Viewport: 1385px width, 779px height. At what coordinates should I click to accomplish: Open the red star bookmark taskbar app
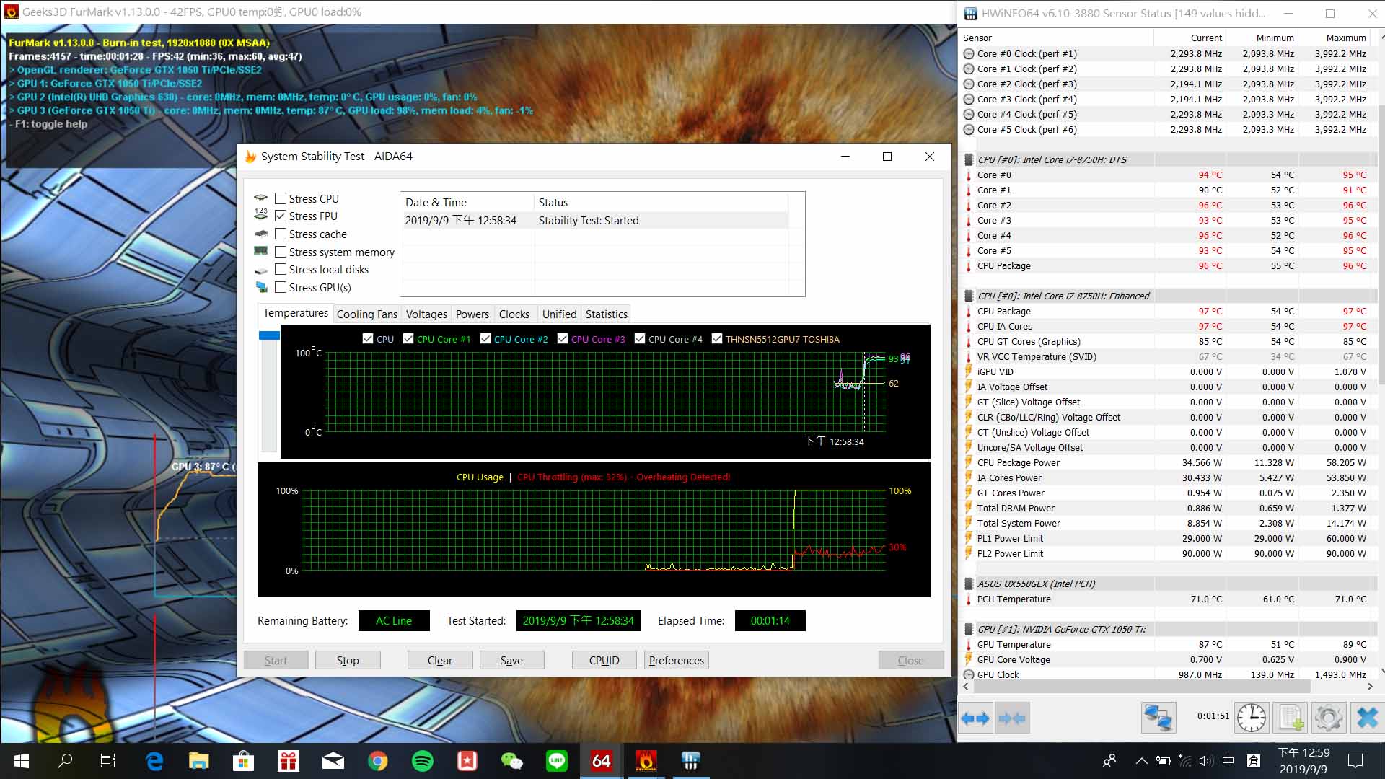tap(467, 761)
